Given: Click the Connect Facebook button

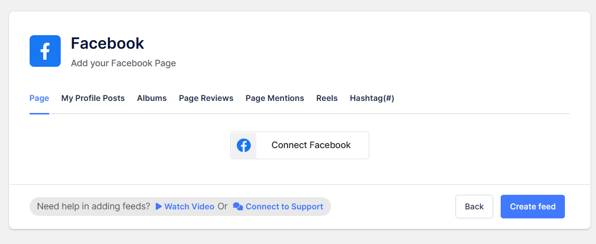Looking at the screenshot, I should tap(300, 146).
